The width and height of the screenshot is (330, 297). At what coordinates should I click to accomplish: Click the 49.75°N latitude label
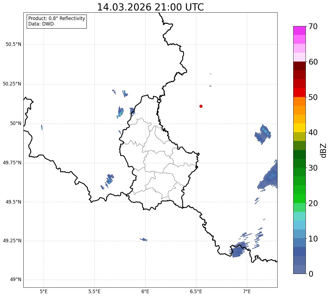tap(12, 163)
